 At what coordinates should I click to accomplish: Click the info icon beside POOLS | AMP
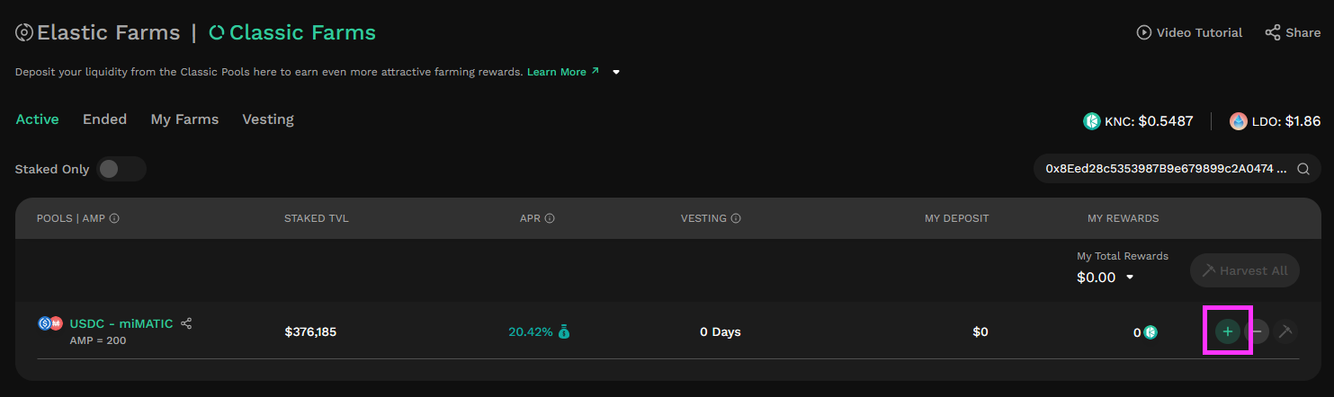[115, 218]
